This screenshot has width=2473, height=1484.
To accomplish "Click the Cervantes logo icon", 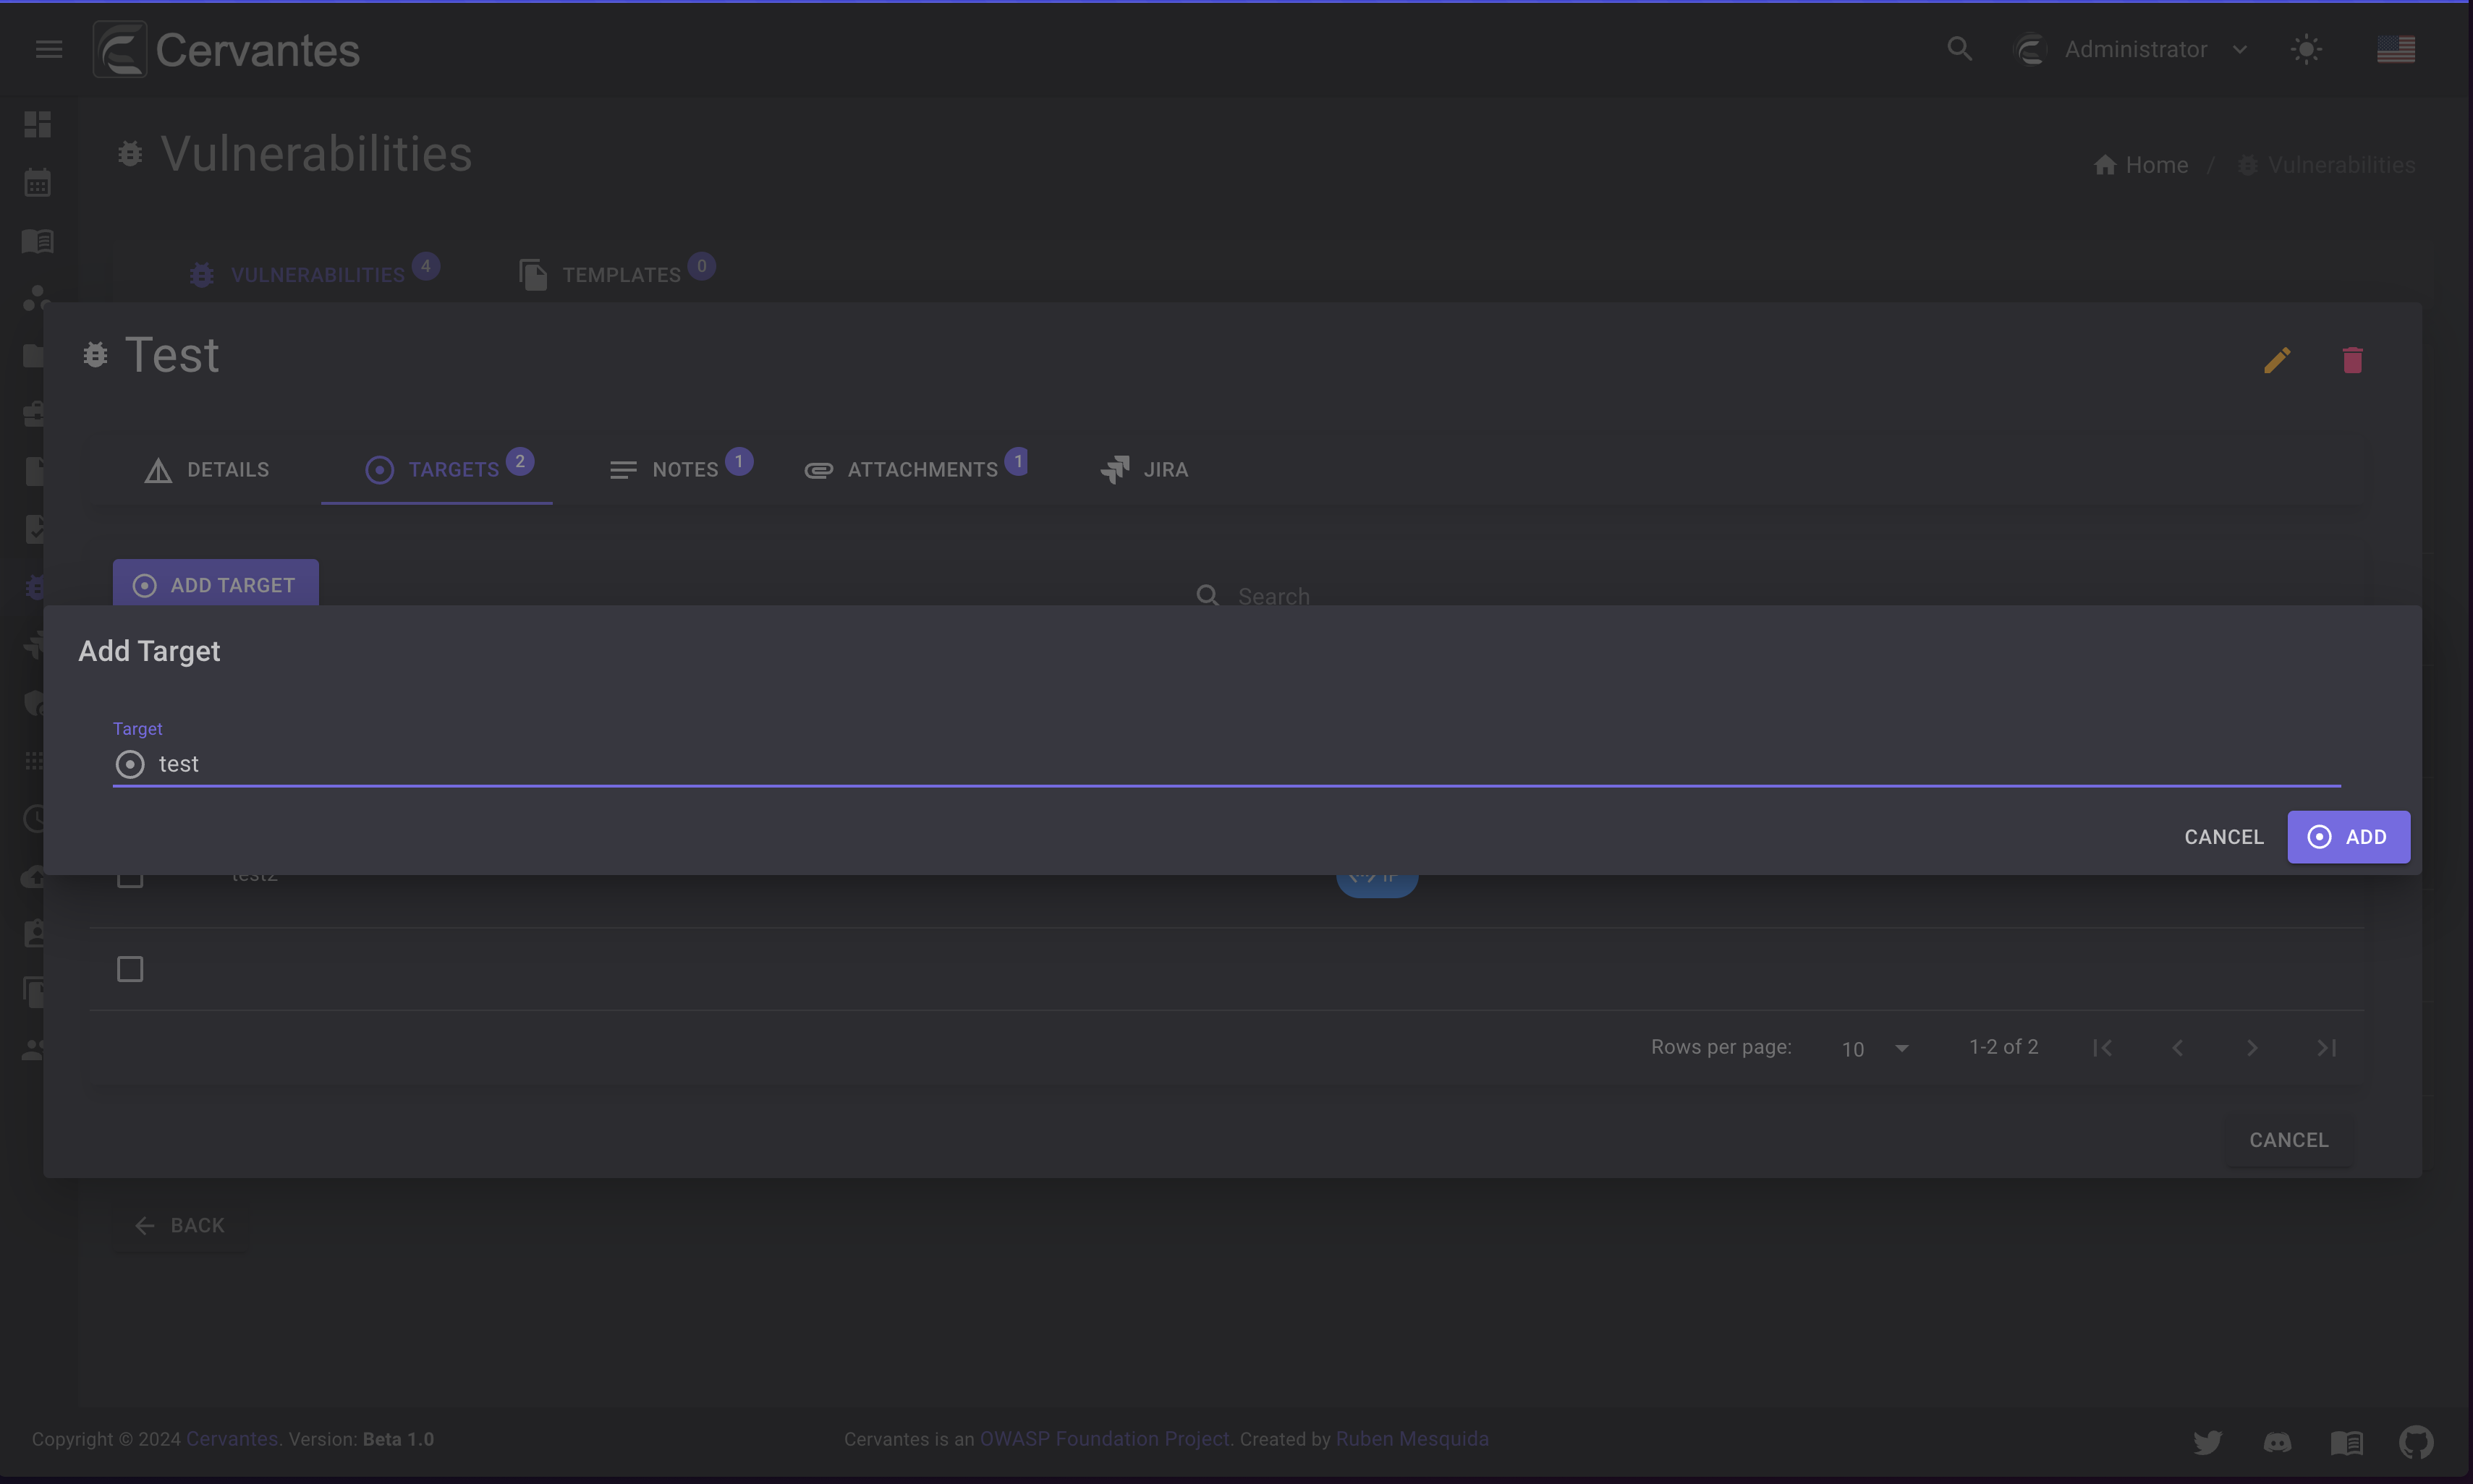I will pos(120,49).
